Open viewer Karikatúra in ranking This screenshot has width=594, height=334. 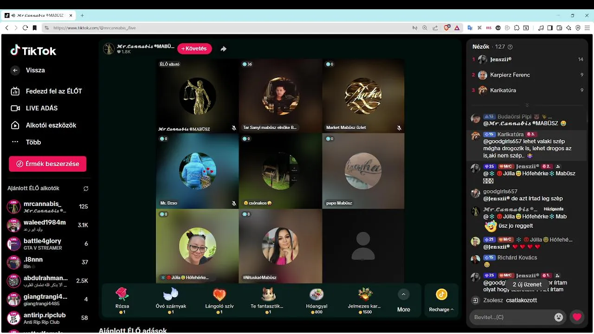point(528,90)
